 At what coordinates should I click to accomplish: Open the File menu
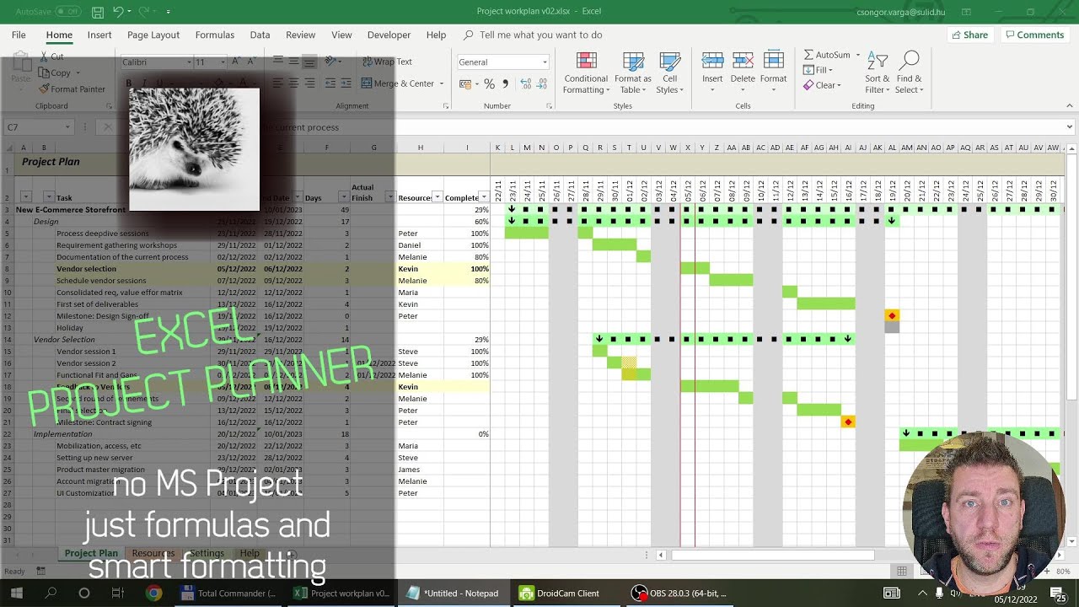(x=19, y=35)
